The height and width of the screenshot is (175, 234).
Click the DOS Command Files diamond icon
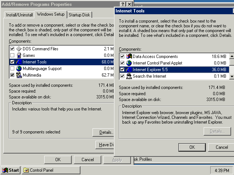(x=19, y=48)
